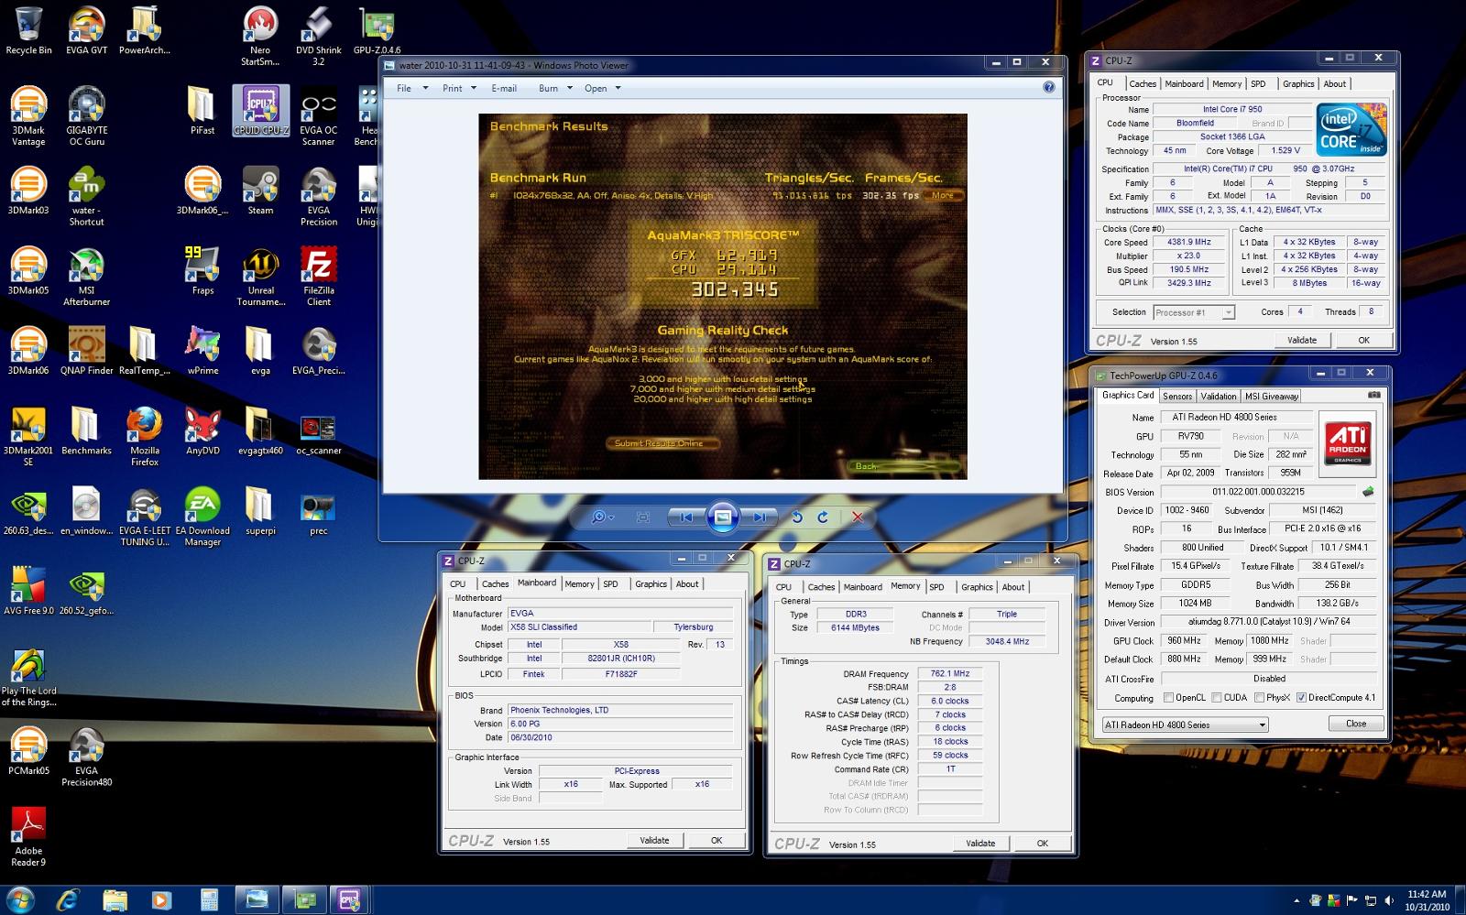
Task: Toggle the PhysX checkbox in GPU-Z
Action: [1260, 698]
